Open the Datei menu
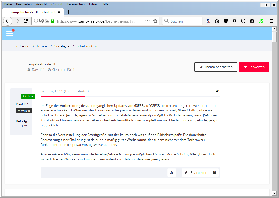This screenshot has width=279, height=198. 8,4
